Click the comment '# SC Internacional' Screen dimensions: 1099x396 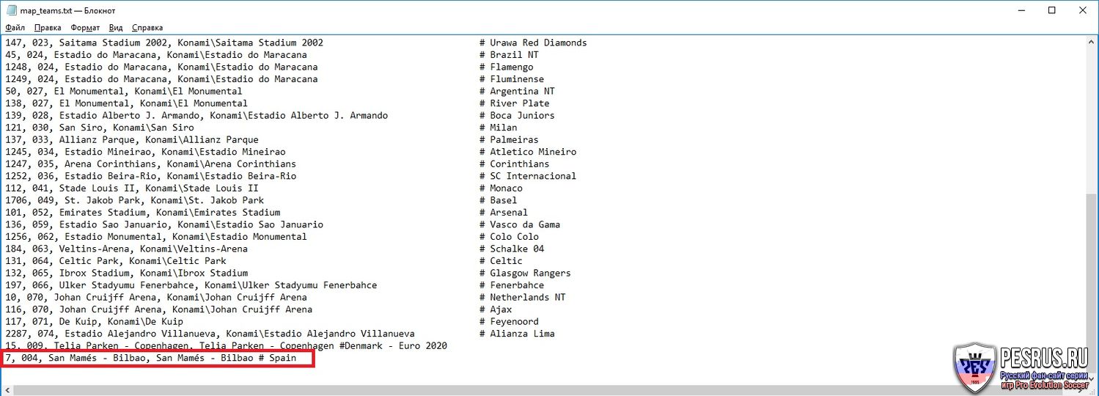[x=528, y=176]
